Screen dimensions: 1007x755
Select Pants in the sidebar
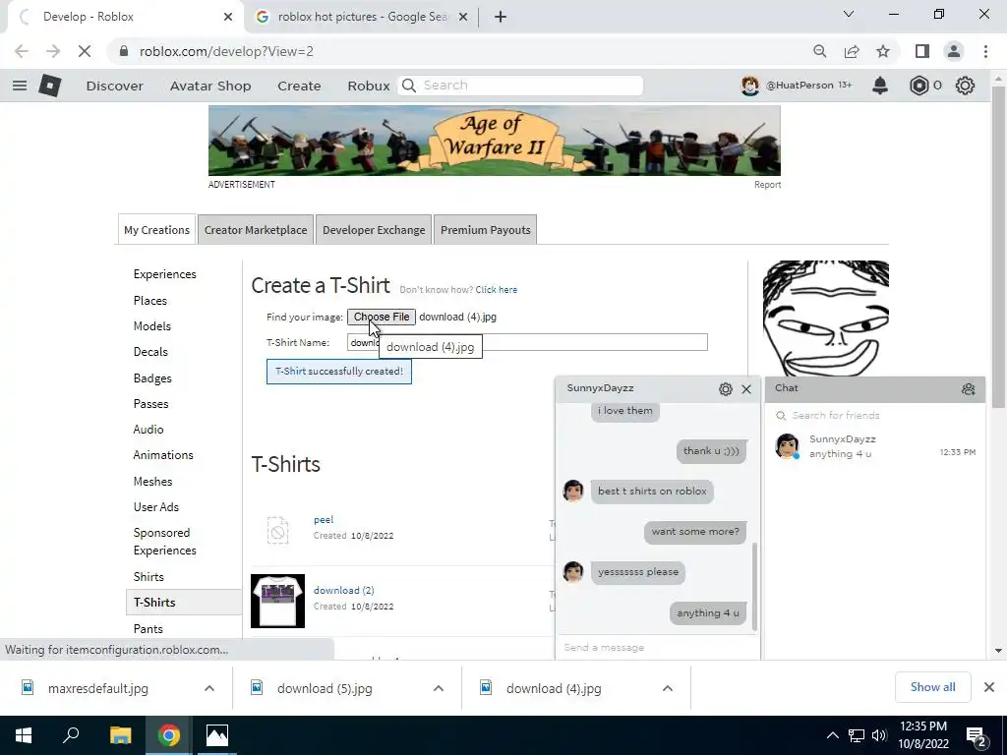click(148, 628)
